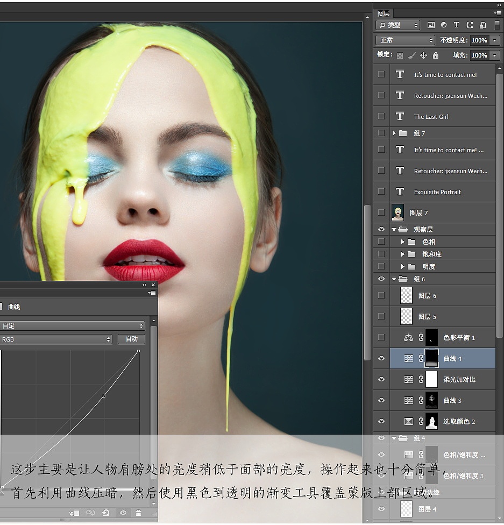
Task: Select the middle control point on curve
Action: (x=104, y=396)
